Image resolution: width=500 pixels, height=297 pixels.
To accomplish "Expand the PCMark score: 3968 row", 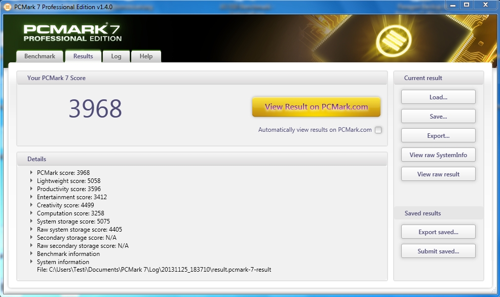I will [31, 172].
